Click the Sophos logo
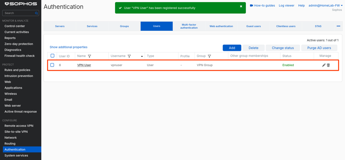Image resolution: width=345 pixels, height=160 pixels. 21,4
